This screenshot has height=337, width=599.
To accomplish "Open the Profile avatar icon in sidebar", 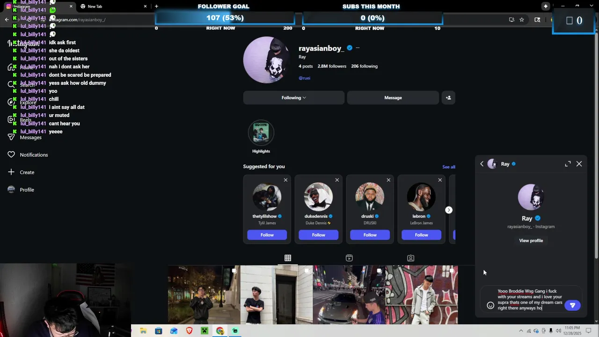I will point(11,190).
